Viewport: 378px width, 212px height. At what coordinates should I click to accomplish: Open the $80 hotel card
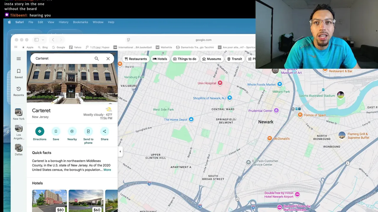coord(49,201)
